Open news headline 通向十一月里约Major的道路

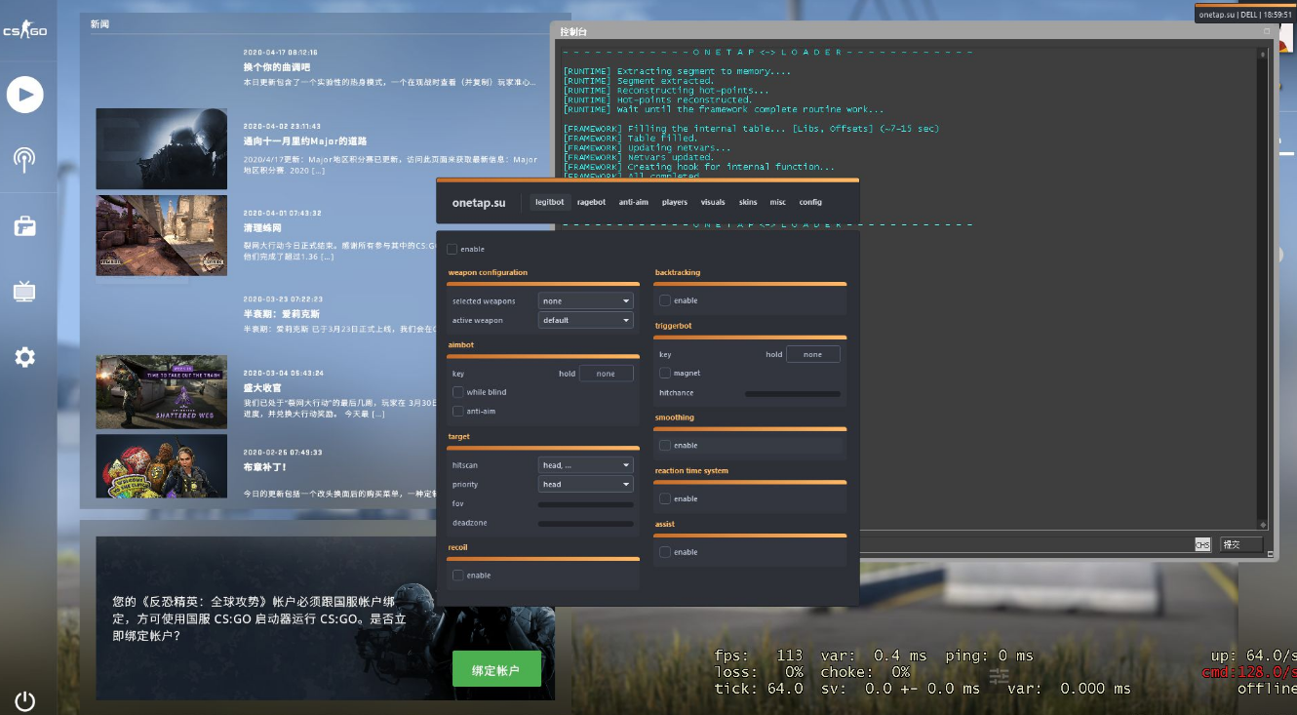click(x=305, y=141)
